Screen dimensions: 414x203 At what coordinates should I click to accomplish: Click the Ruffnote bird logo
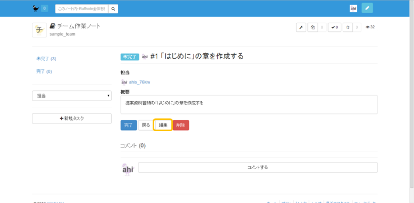coord(35,8)
